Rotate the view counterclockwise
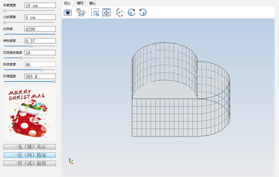Image resolution: width=279 pixels, height=177 pixels. 143,13
